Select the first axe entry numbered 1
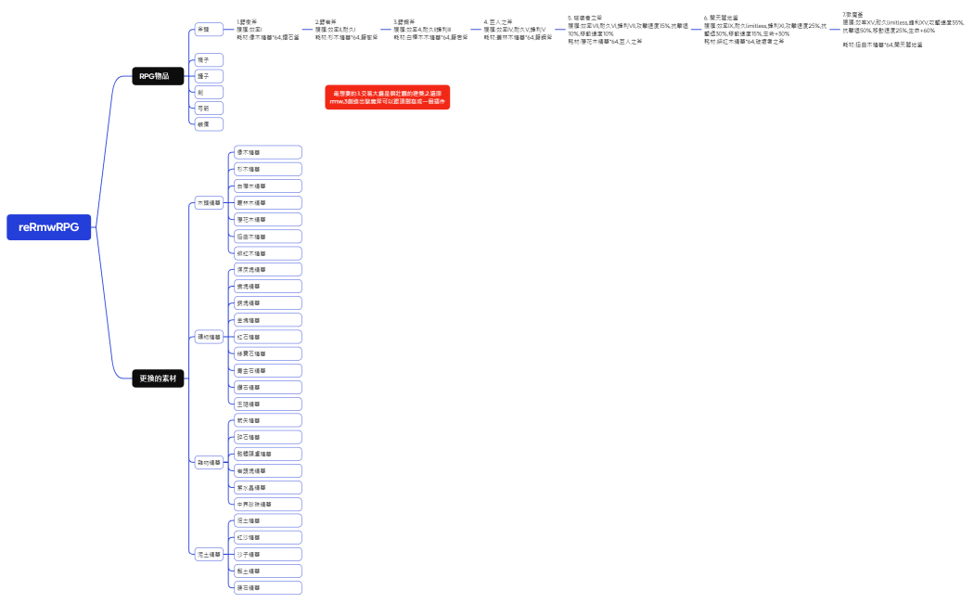This screenshot has height=603, width=974. click(x=269, y=30)
